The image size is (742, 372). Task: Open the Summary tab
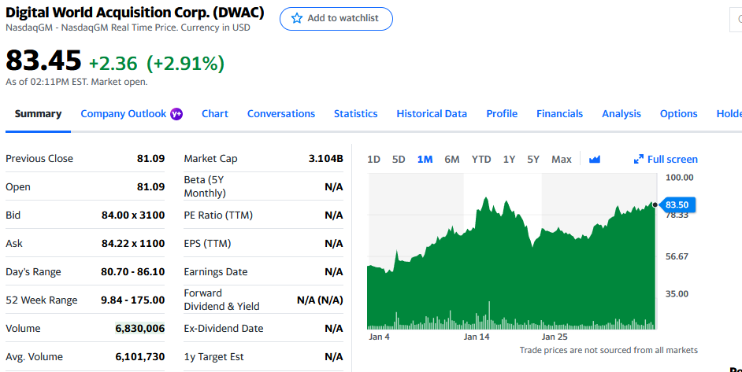(x=38, y=114)
